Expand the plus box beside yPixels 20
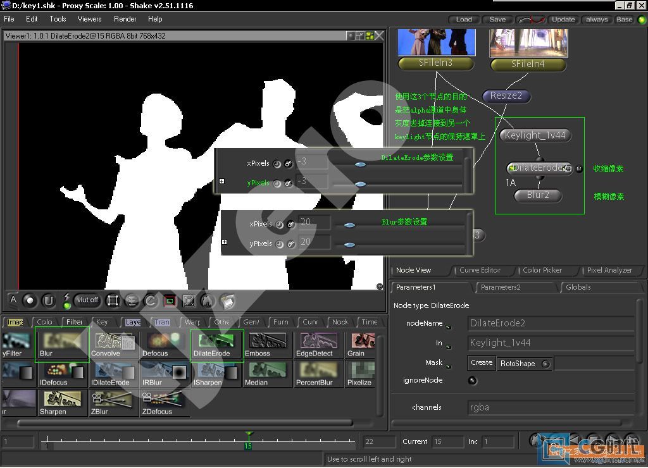The width and height of the screenshot is (648, 468). [225, 242]
